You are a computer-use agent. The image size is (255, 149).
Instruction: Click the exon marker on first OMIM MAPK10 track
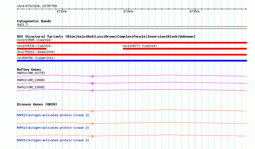point(92,111)
